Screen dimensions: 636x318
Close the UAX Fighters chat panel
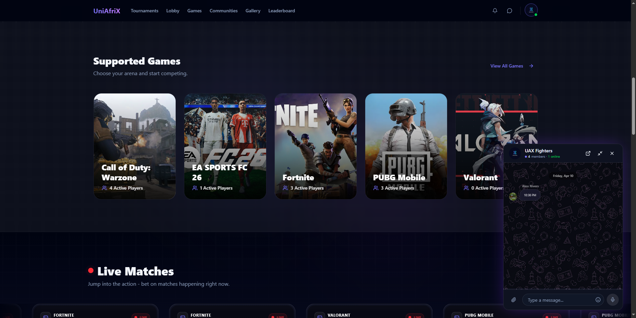(612, 153)
